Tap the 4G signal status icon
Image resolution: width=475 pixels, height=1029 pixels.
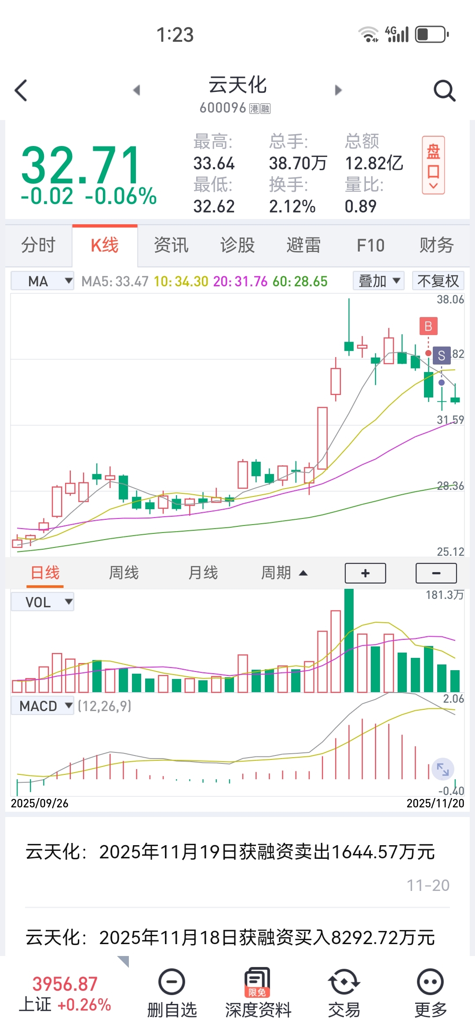(397, 34)
